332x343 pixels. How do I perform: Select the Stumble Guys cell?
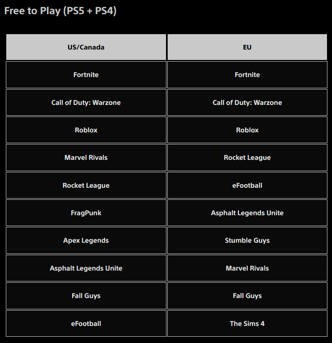click(x=247, y=241)
